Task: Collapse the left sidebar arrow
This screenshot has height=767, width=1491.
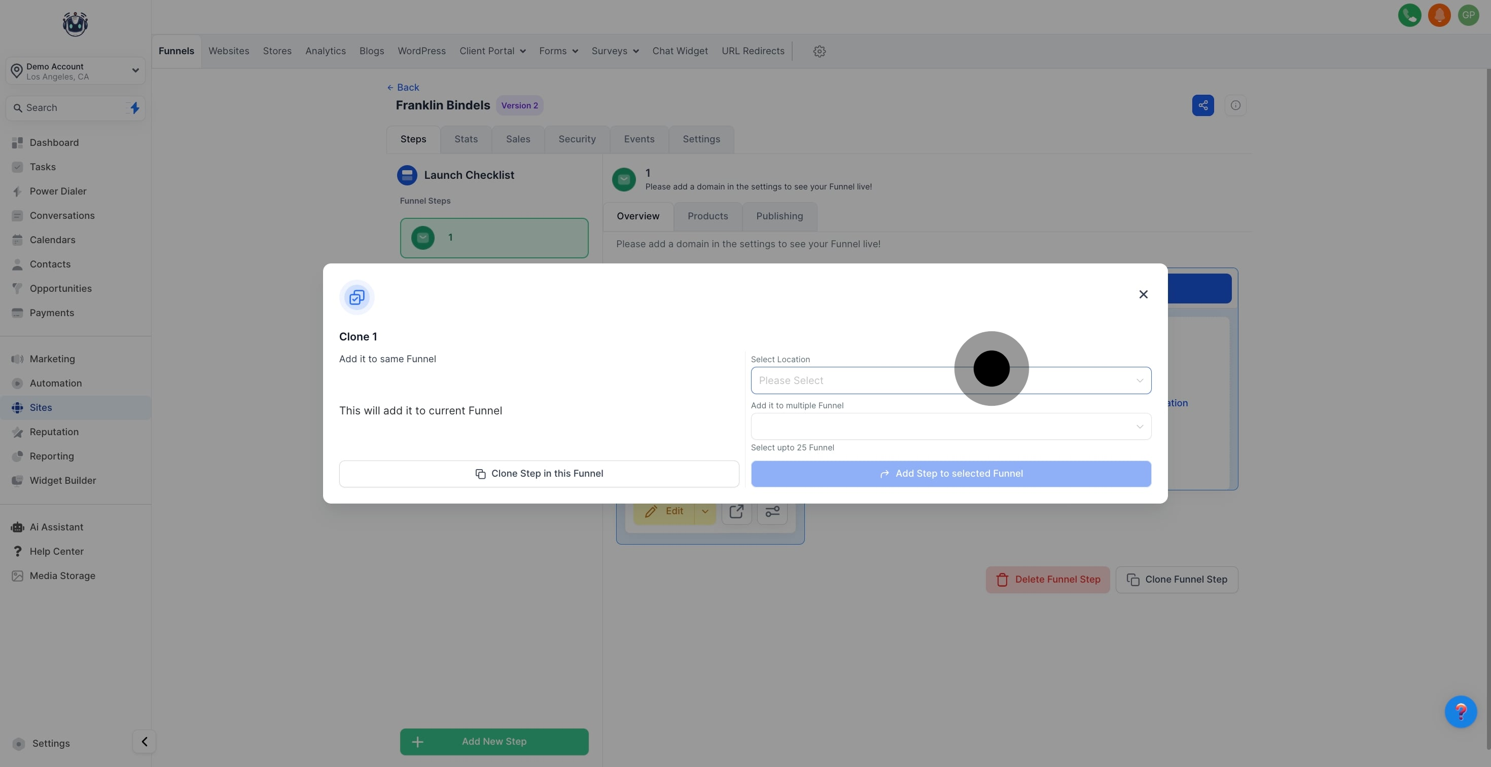Action: click(x=144, y=742)
